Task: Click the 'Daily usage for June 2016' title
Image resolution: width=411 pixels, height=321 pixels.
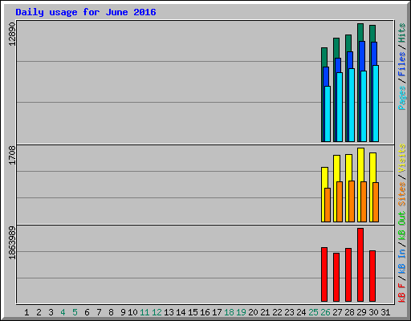Action: point(86,12)
